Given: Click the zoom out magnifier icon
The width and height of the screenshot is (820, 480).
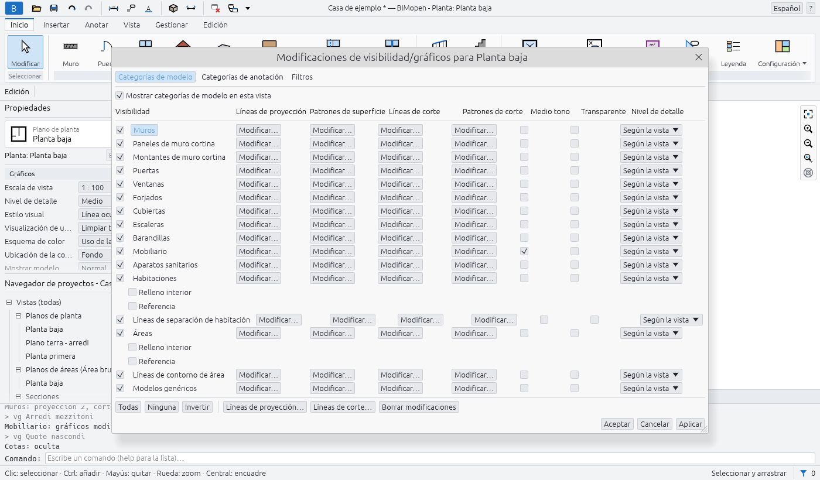Looking at the screenshot, I should pyautogui.click(x=808, y=143).
